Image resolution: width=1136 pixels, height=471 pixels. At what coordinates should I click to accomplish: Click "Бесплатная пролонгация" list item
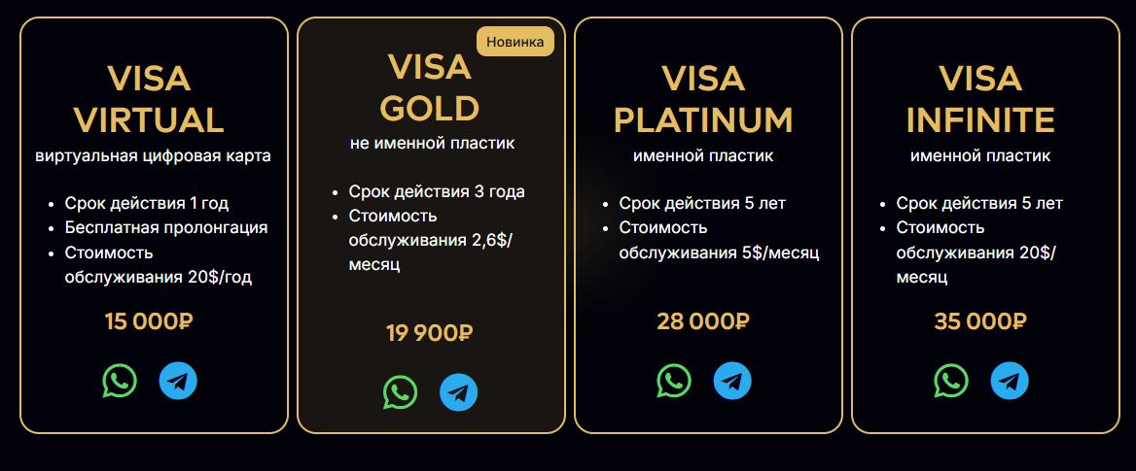pyautogui.click(x=166, y=228)
